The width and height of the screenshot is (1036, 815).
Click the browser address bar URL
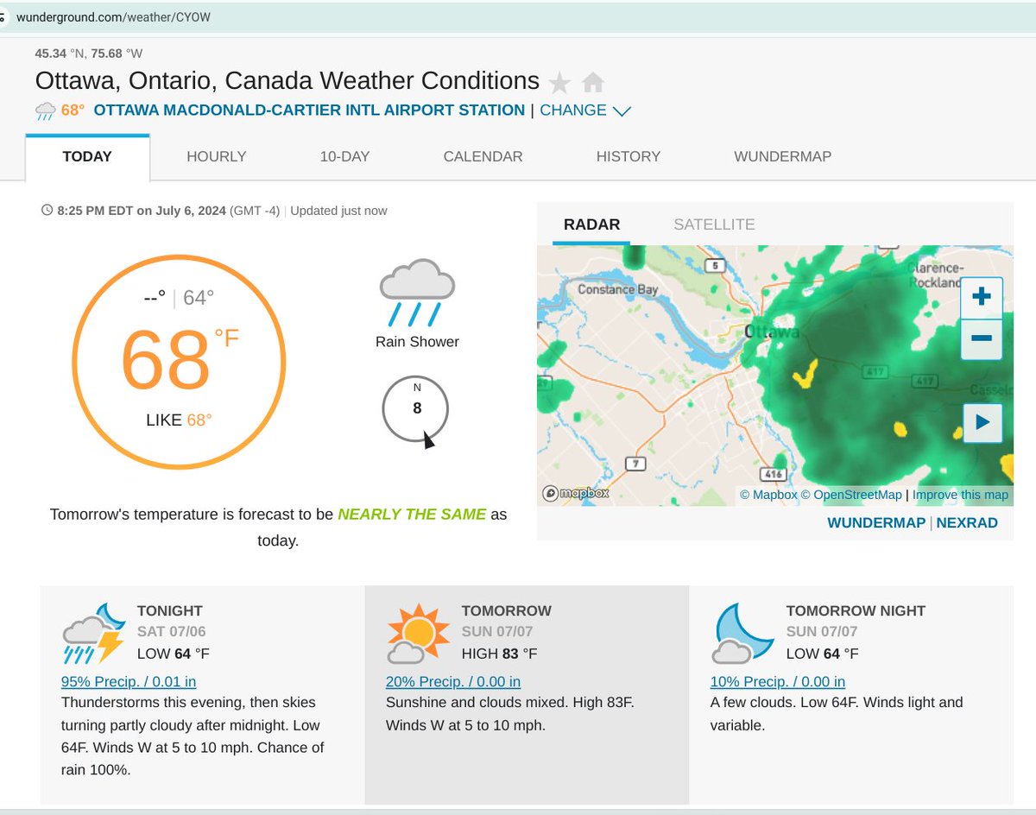(113, 16)
